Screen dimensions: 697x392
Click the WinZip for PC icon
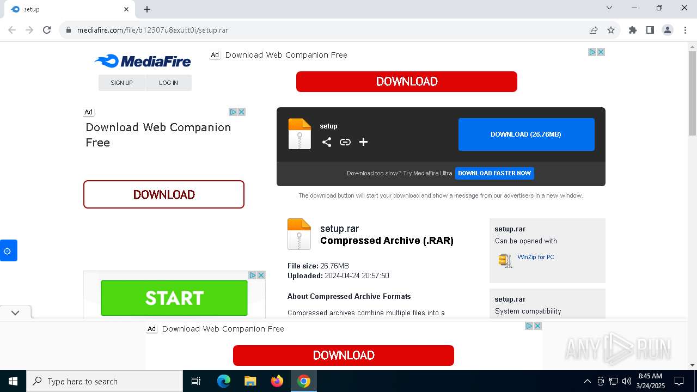[x=505, y=260]
